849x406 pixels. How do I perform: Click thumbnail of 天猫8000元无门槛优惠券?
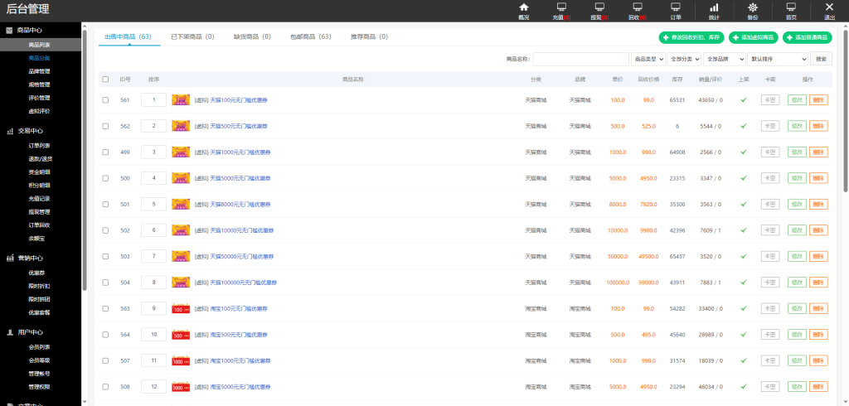pos(181,204)
